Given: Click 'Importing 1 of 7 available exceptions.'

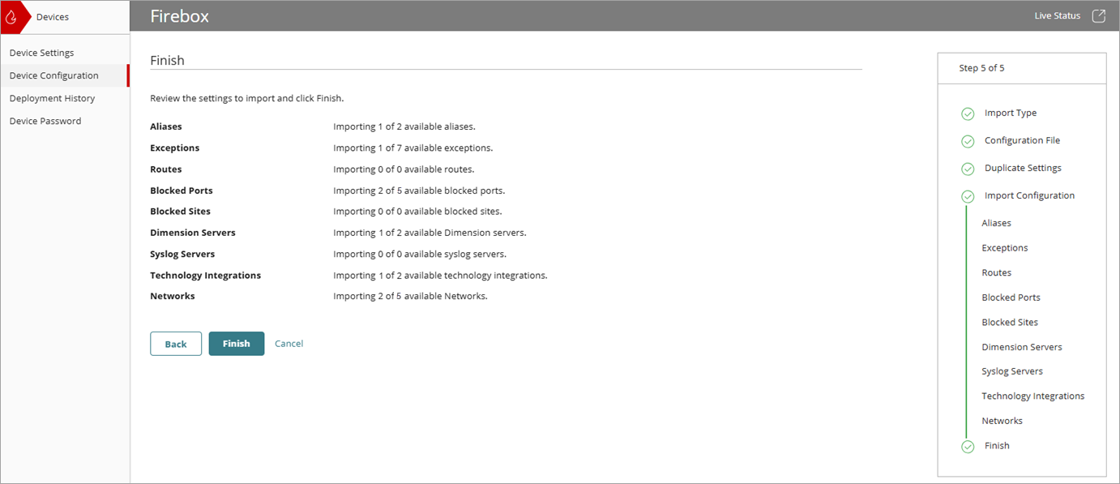Looking at the screenshot, I should (413, 148).
